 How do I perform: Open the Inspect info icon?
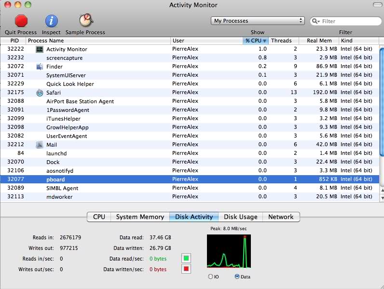click(51, 21)
